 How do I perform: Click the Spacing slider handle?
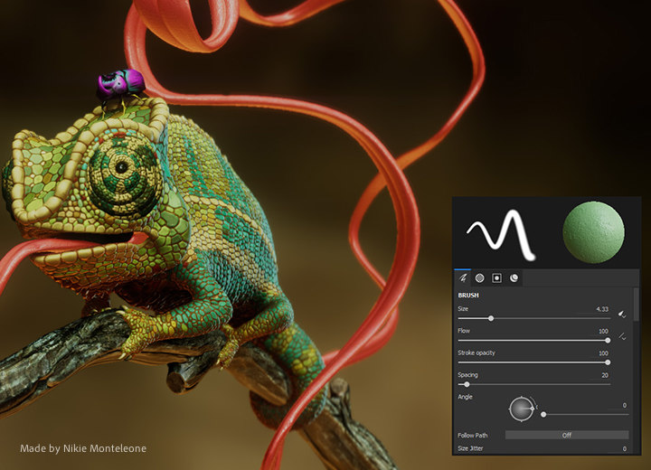click(x=467, y=384)
